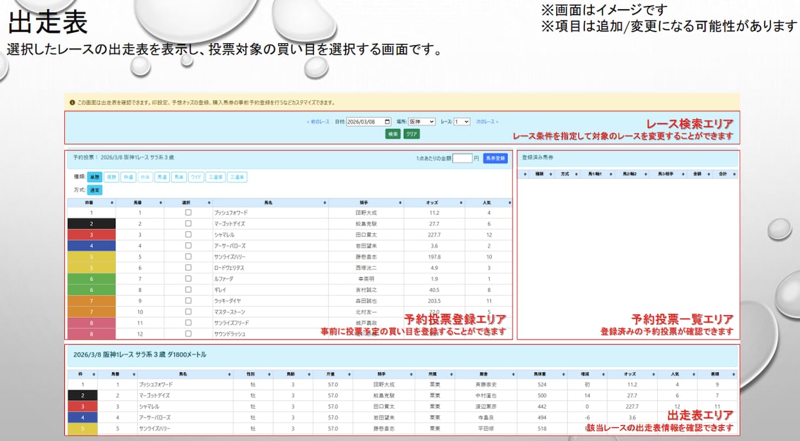The width and height of the screenshot is (800, 441).
Task: Click trainer name 渡辺薫彦 in the entry table
Action: point(485,406)
